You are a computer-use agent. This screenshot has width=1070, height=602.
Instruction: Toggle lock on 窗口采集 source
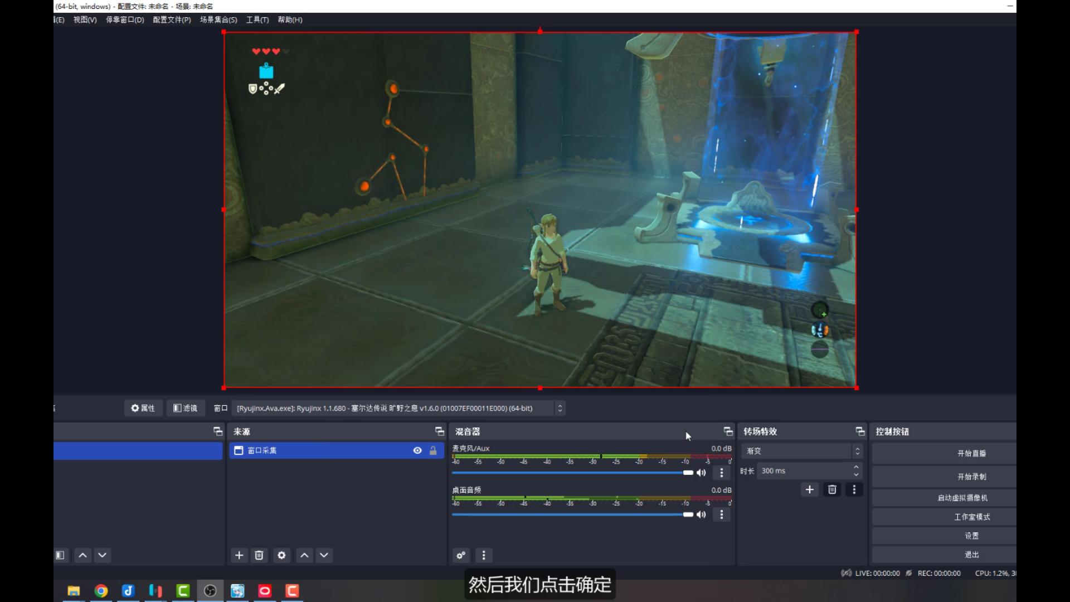pyautogui.click(x=433, y=450)
